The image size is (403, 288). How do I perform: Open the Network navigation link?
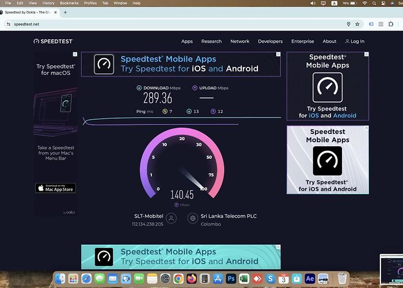(x=240, y=41)
